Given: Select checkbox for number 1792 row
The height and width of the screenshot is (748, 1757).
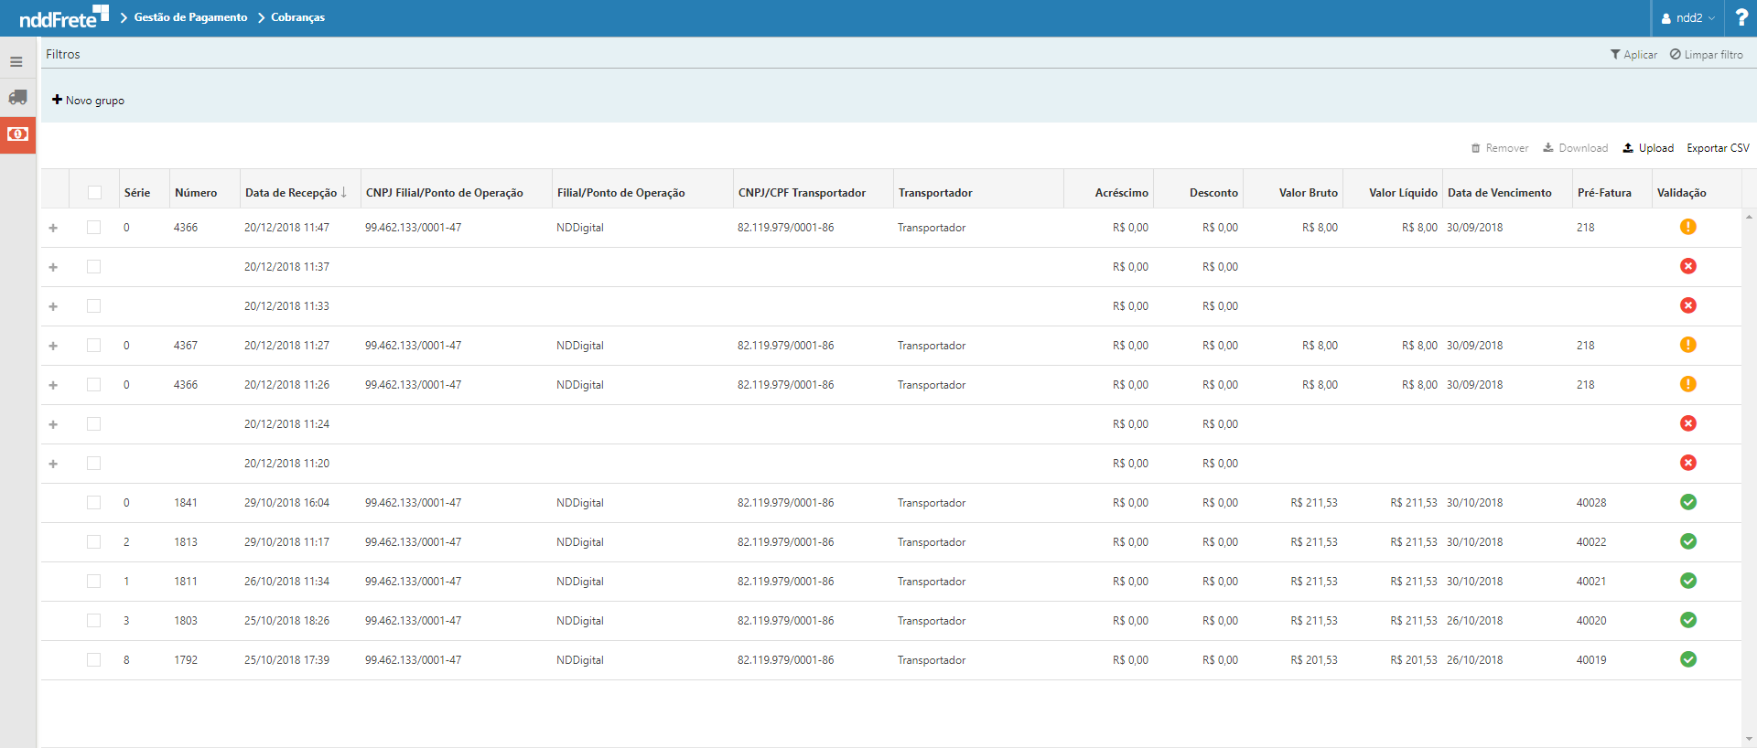Looking at the screenshot, I should pyautogui.click(x=94, y=659).
